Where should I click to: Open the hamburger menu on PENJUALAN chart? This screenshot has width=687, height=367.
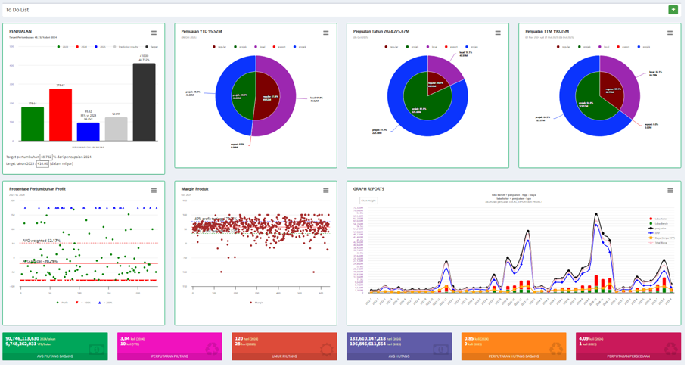154,33
